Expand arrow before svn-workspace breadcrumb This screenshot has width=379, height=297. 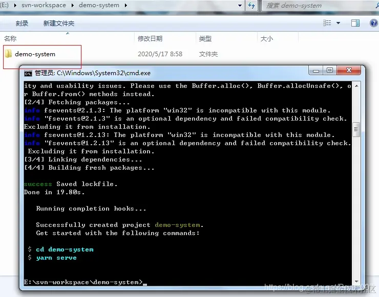[15, 5]
